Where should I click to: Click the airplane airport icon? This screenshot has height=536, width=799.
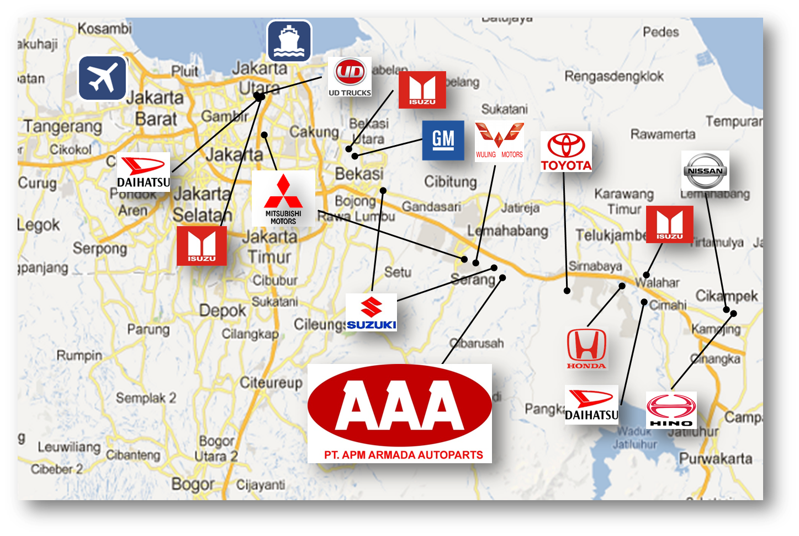(x=102, y=78)
